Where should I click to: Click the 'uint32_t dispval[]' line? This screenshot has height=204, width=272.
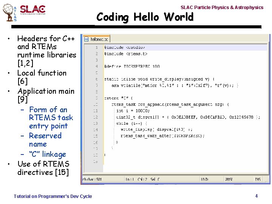(x=188, y=117)
